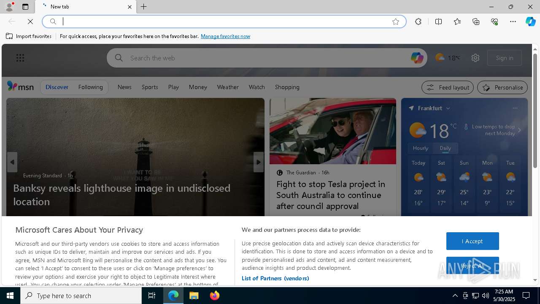This screenshot has height=304, width=540.
Task: Open Manage favorites now link
Action: pos(225,36)
